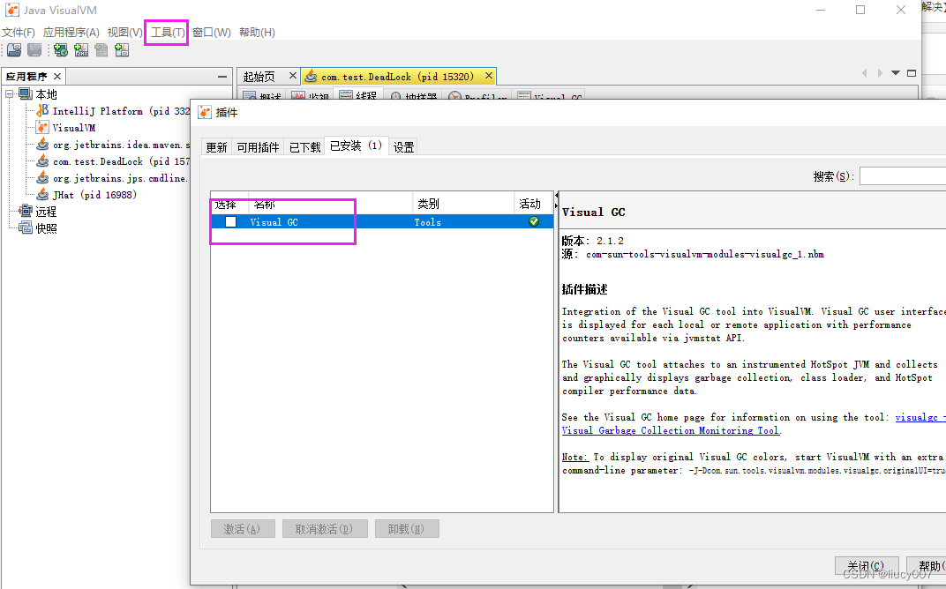946x589 pixels.
Task: Click the 插件 dialog title icon
Action: (205, 112)
